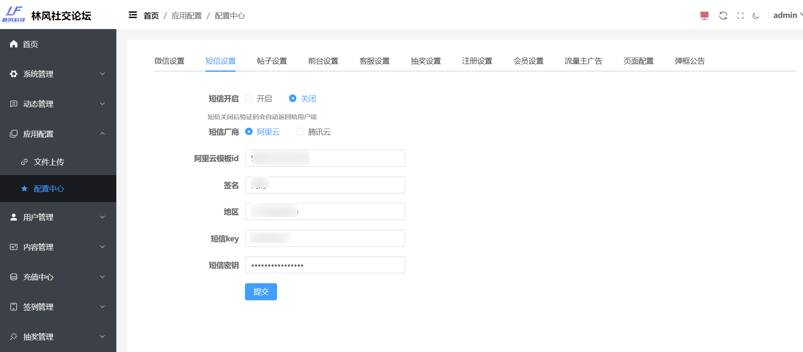Click the sparkle icon for 抽奖管理
The width and height of the screenshot is (803, 352).
[x=14, y=337]
